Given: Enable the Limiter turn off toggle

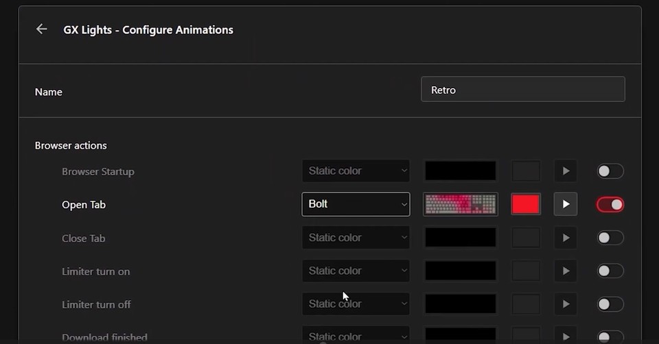Looking at the screenshot, I should [610, 304].
